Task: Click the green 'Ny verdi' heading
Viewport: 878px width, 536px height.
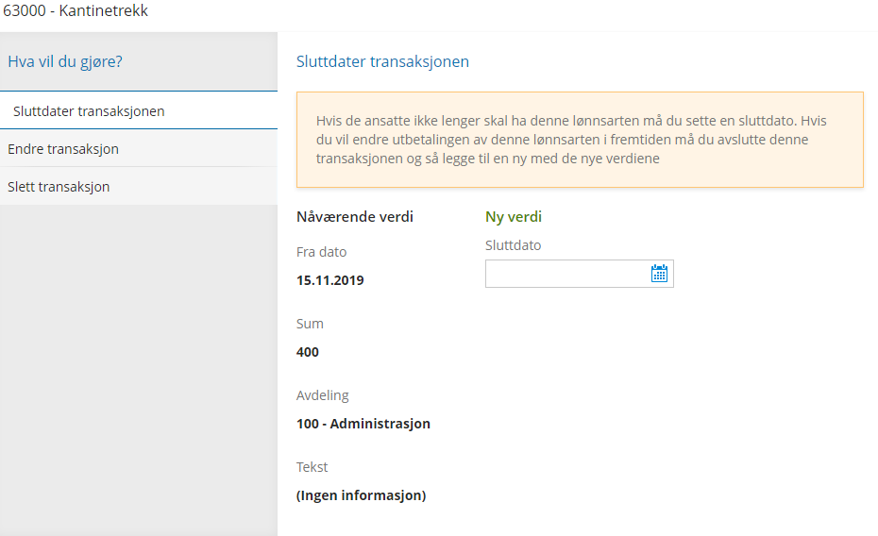Action: pyautogui.click(x=514, y=217)
